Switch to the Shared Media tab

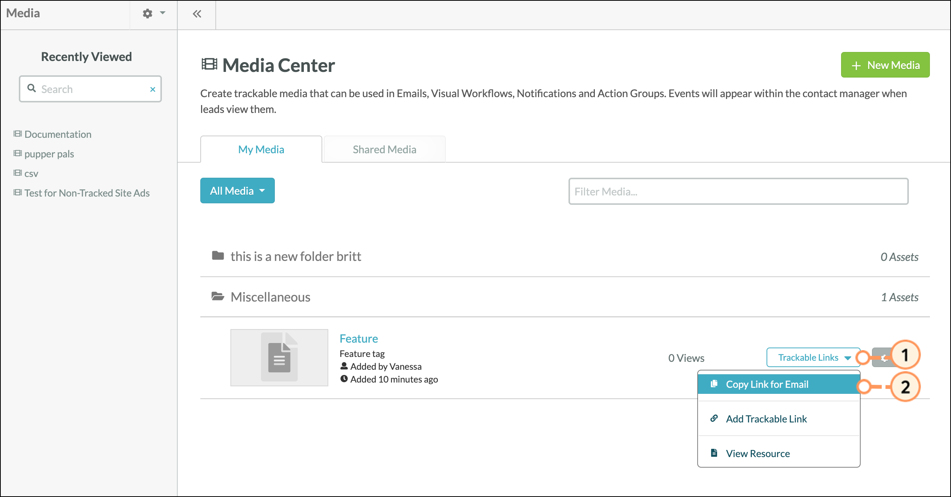coord(384,149)
